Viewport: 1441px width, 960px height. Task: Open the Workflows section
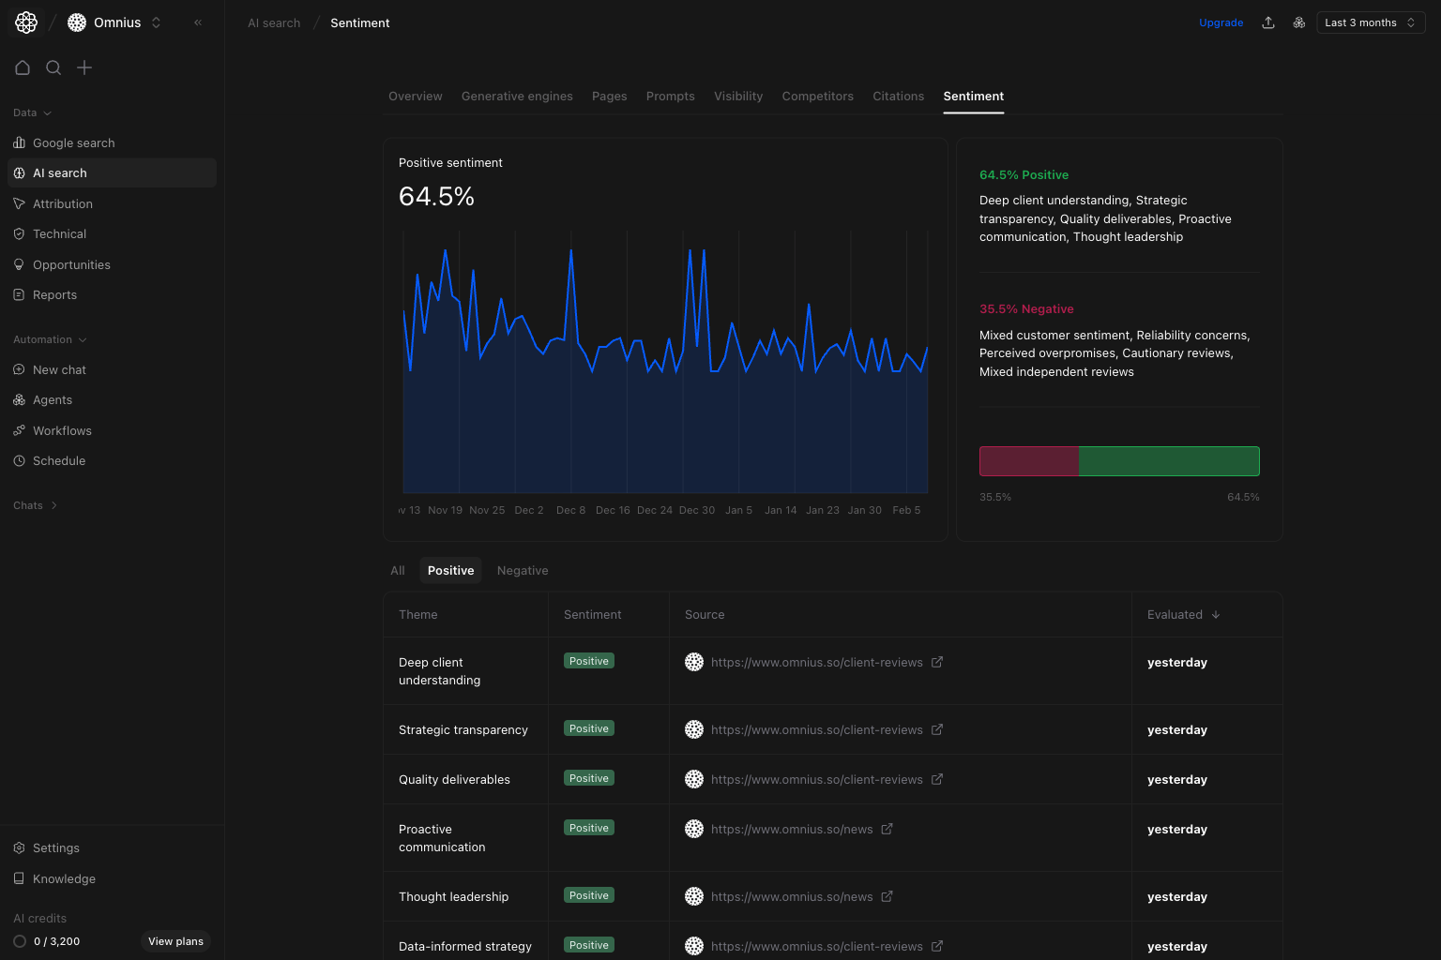click(x=62, y=430)
